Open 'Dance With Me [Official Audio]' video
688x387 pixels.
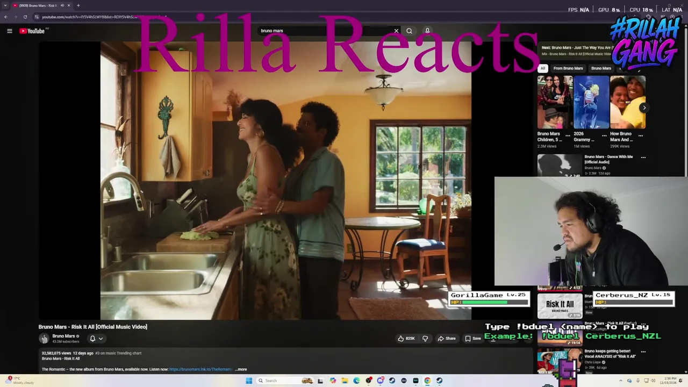pos(608,159)
